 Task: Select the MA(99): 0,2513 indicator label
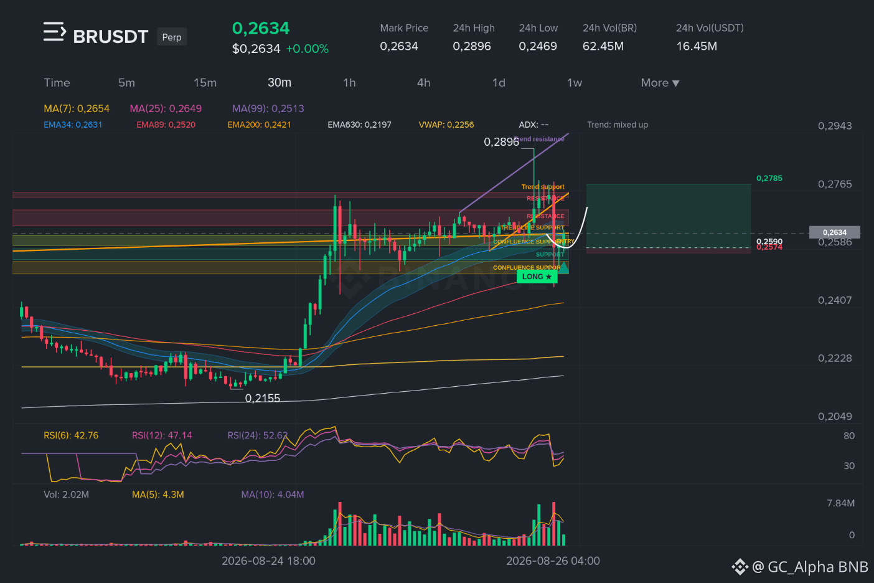268,108
